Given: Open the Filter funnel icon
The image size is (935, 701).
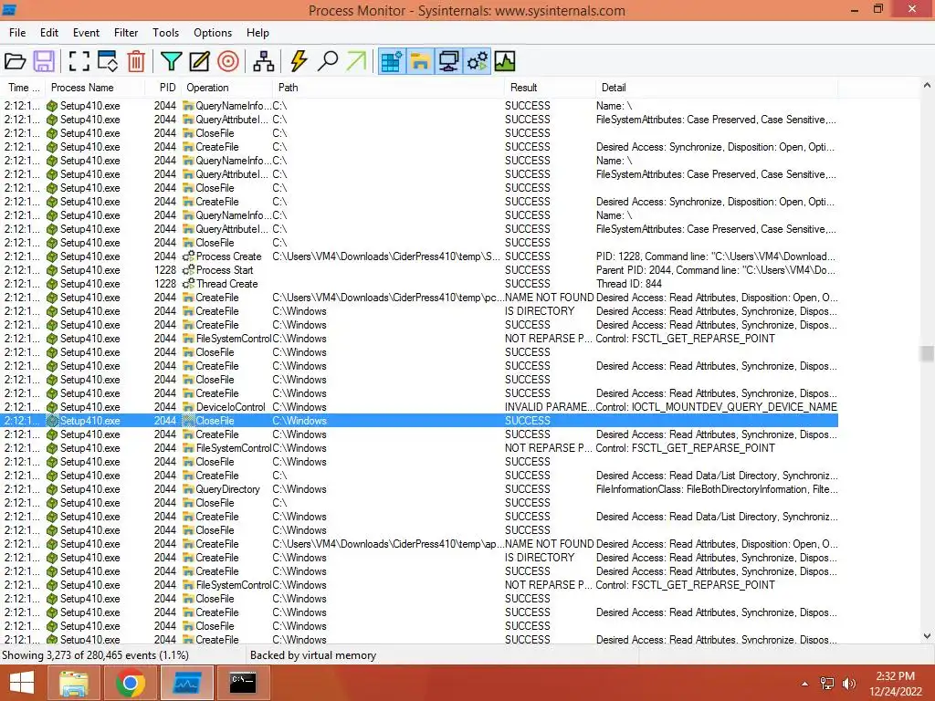Looking at the screenshot, I should [x=171, y=61].
